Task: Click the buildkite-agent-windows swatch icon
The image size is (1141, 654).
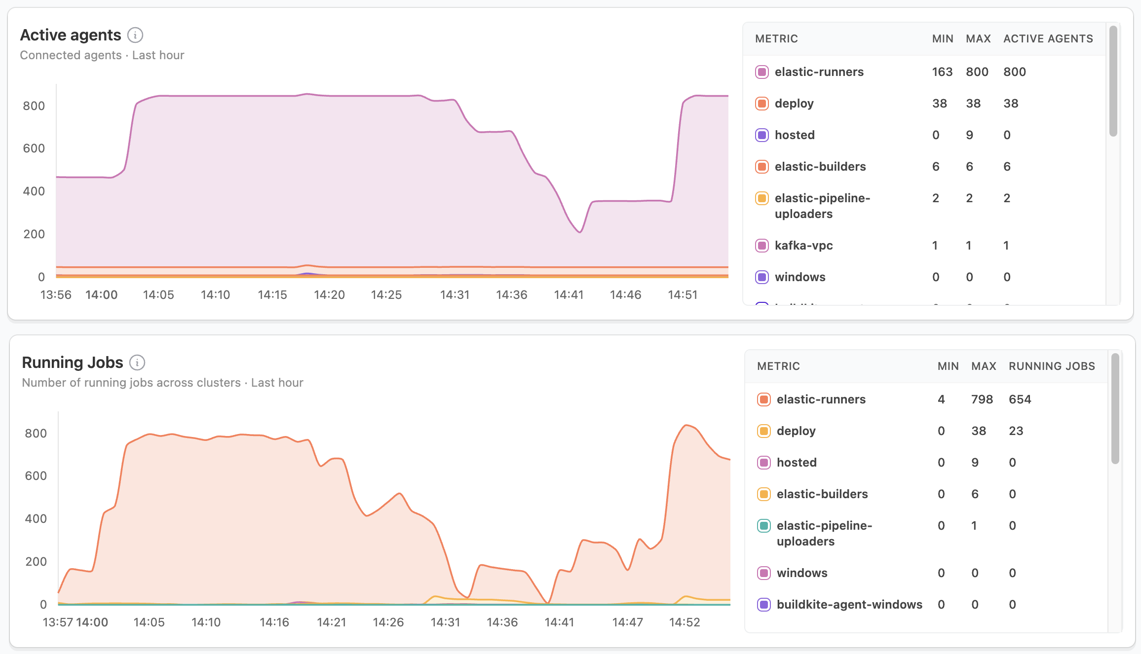Action: (x=763, y=604)
